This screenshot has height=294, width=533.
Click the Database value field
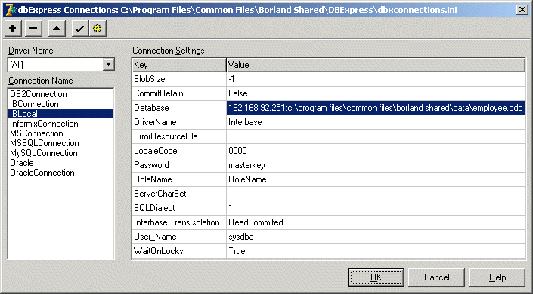(x=376, y=108)
